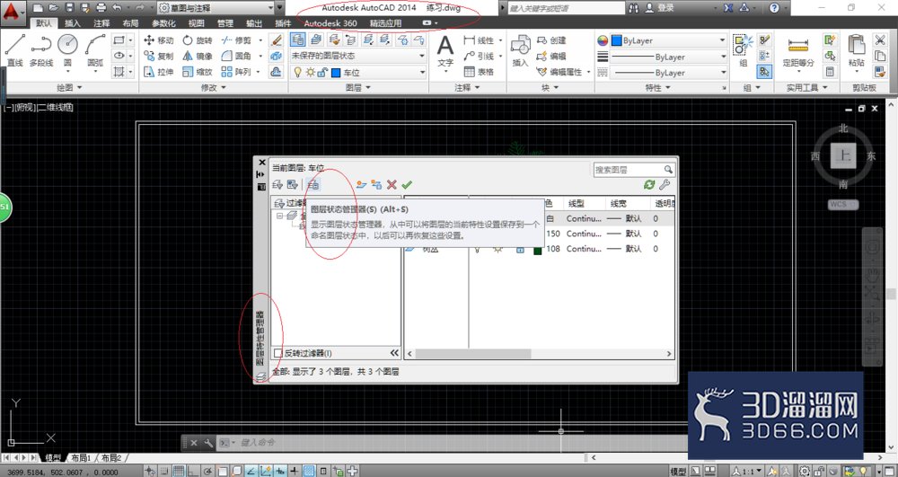Screen dimensions: 898x477
Task: Click the green check set-current icon
Action: (407, 184)
